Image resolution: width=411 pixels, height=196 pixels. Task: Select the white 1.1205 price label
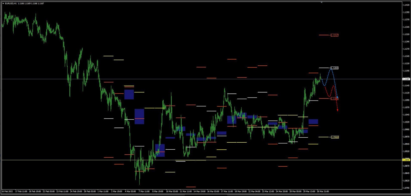[x=334, y=68]
